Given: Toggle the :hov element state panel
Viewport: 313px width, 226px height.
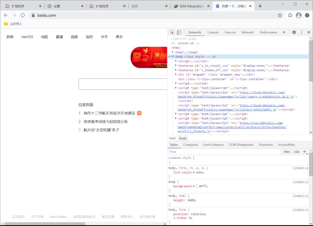Looking at the screenshot, I should 286,152.
